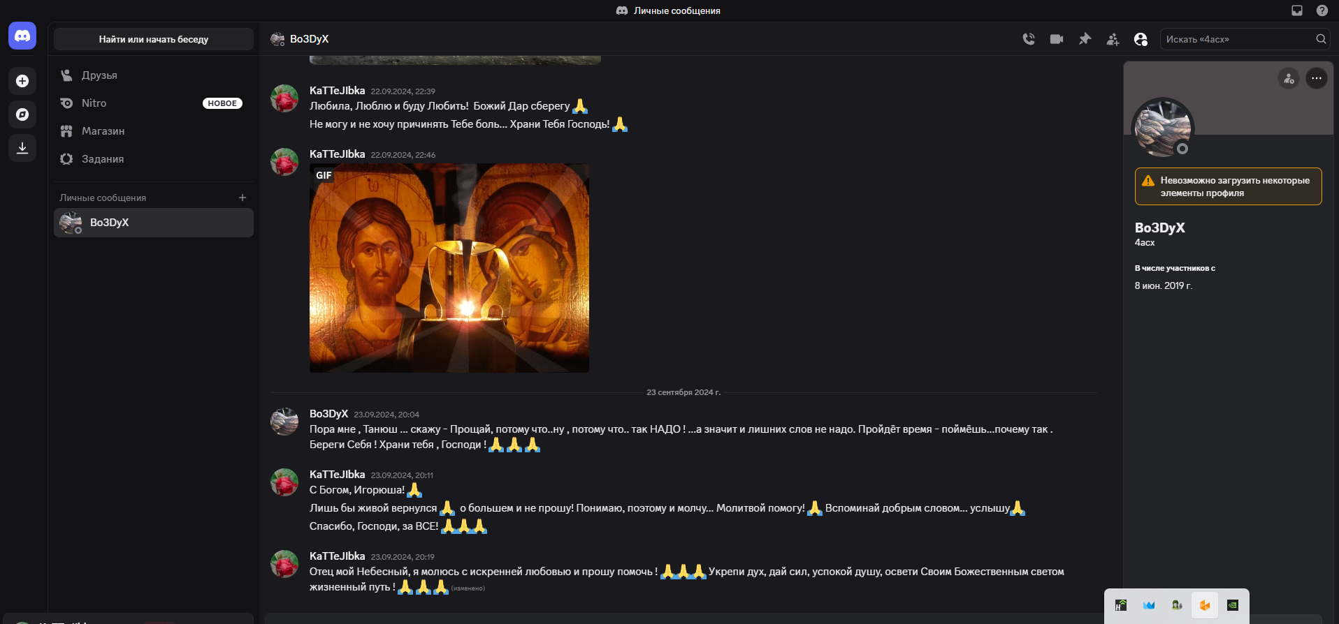
Task: Open Nitro in the sidebar
Action: 154,103
